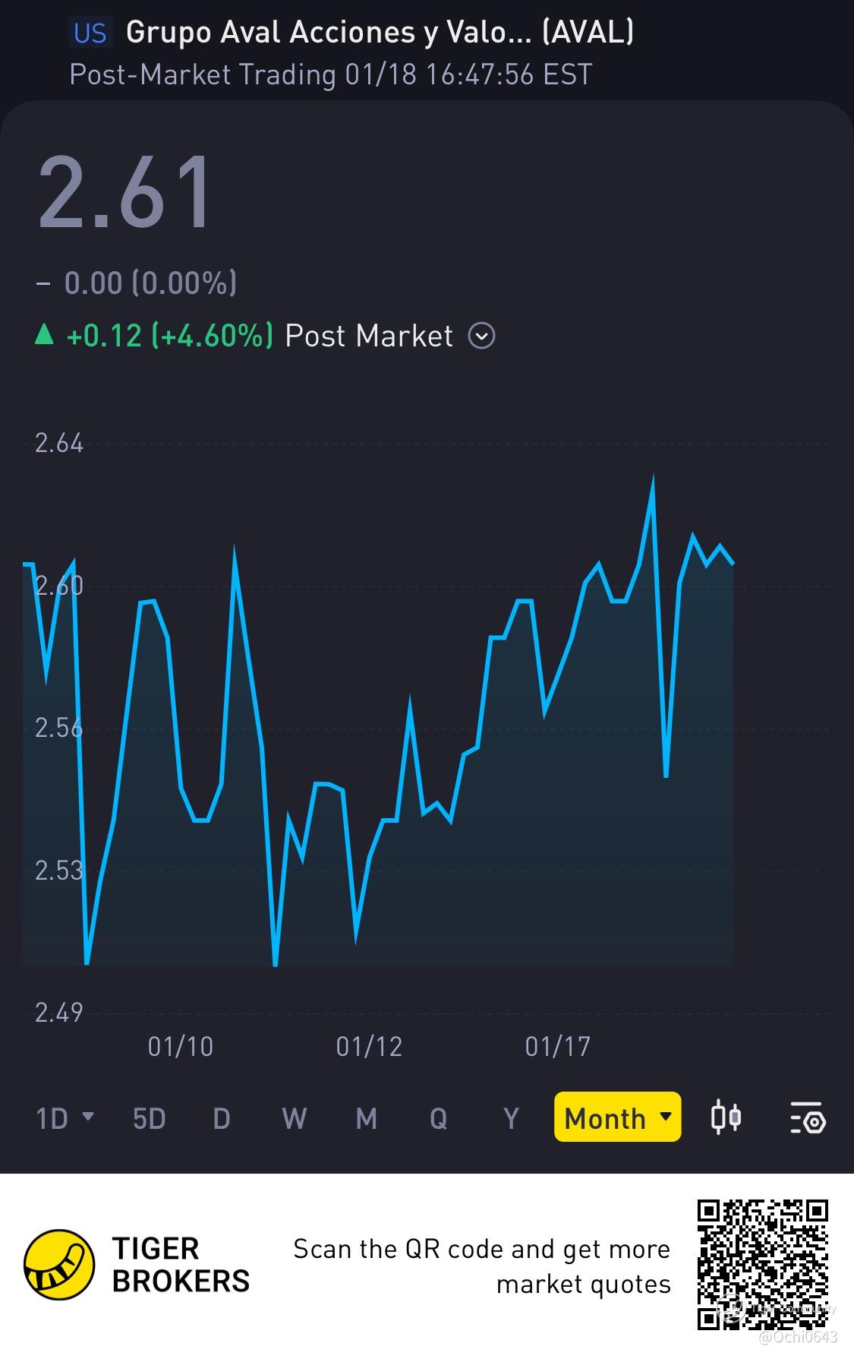
Task: Tap the Tiger Brokers logo
Action: pyautogui.click(x=59, y=1265)
